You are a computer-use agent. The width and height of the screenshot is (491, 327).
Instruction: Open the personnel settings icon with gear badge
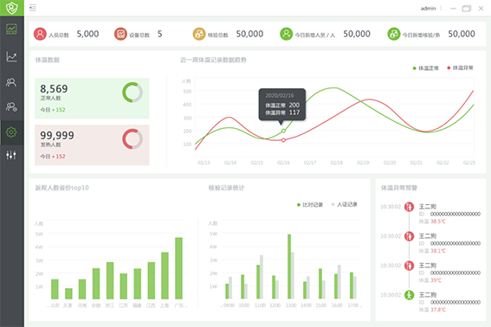click(x=11, y=107)
